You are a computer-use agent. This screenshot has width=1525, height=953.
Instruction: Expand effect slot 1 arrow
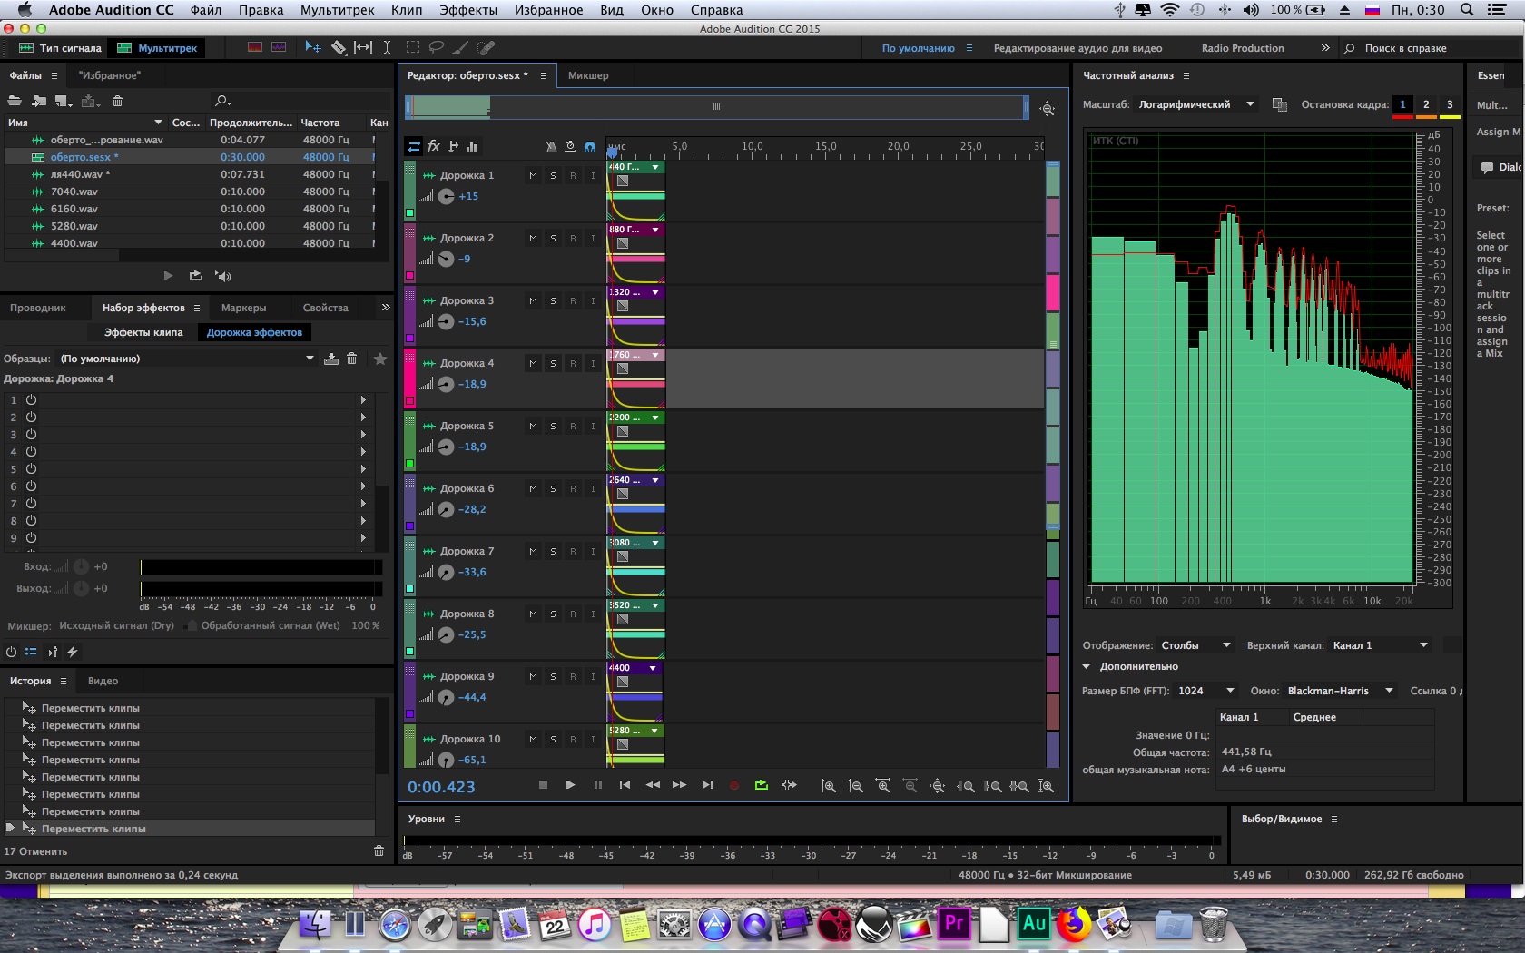[x=363, y=399]
